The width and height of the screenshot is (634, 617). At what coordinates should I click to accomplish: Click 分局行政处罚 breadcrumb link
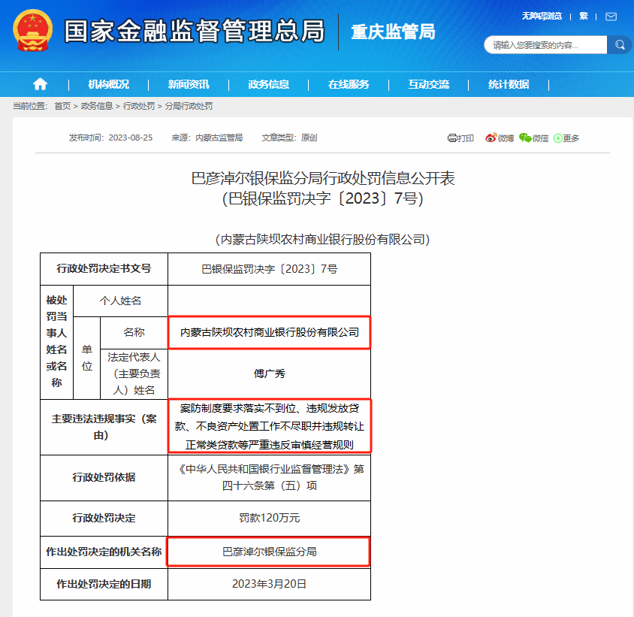point(189,106)
